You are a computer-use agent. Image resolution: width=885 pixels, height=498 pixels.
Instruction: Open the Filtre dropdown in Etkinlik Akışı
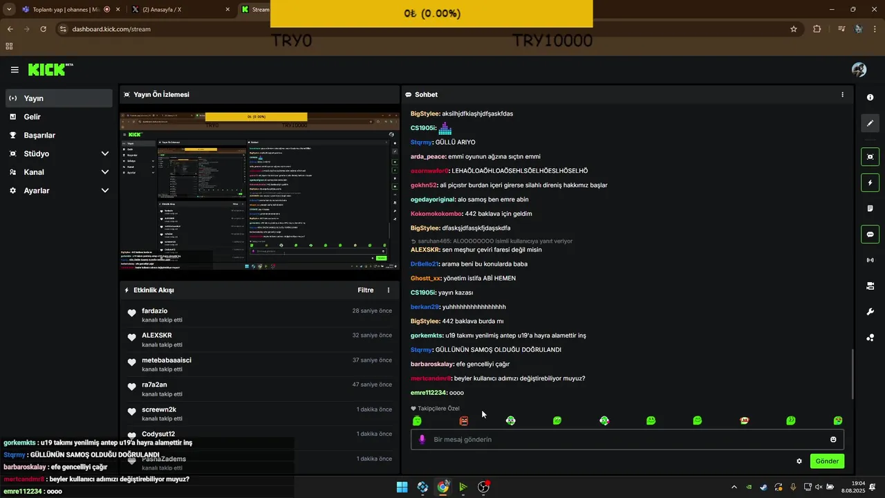click(x=366, y=290)
